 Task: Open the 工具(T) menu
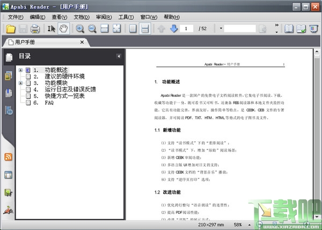pyautogui.click(x=126, y=17)
